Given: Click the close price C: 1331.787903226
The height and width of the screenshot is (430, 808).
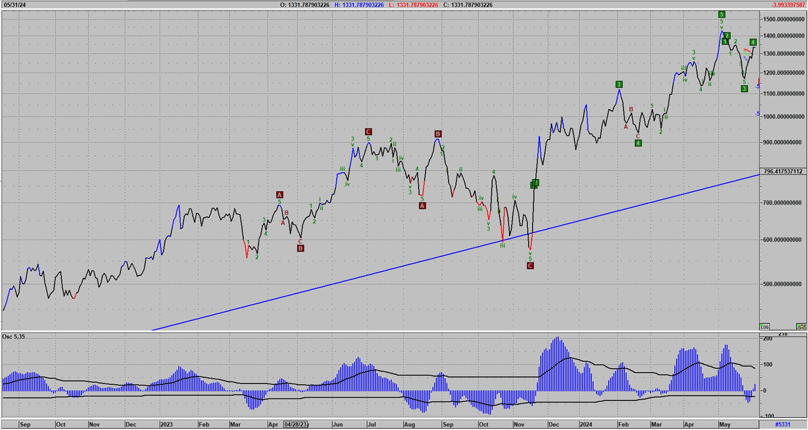Looking at the screenshot, I should [468, 5].
